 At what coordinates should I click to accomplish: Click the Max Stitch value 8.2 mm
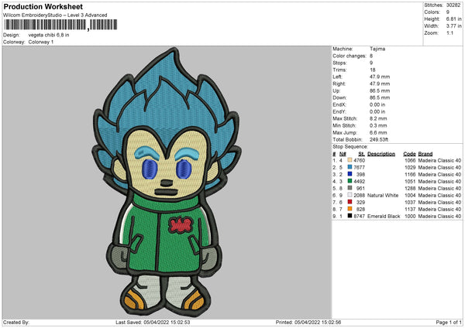tap(378, 118)
